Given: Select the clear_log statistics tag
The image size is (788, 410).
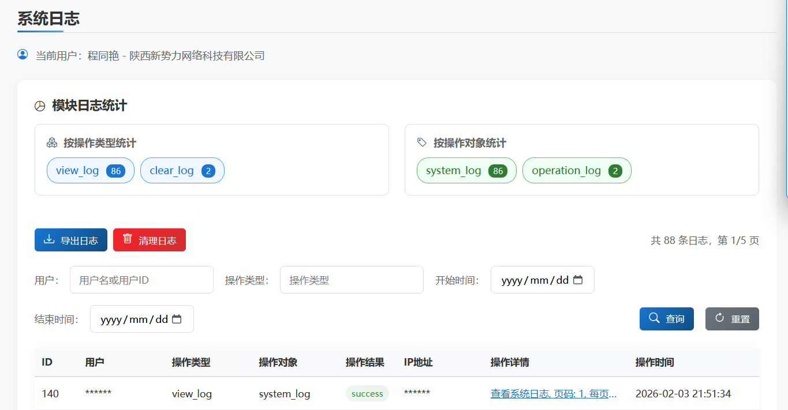Looking at the screenshot, I should (182, 171).
